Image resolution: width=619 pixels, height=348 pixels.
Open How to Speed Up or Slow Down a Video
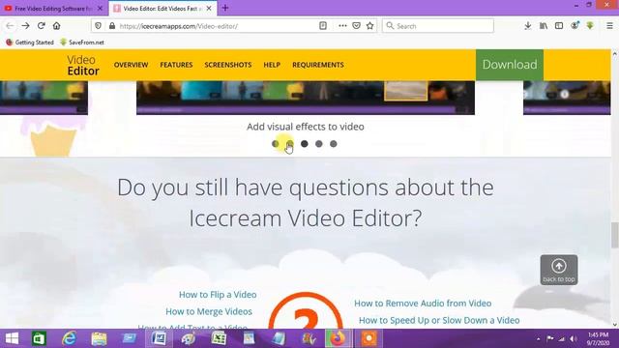point(439,320)
